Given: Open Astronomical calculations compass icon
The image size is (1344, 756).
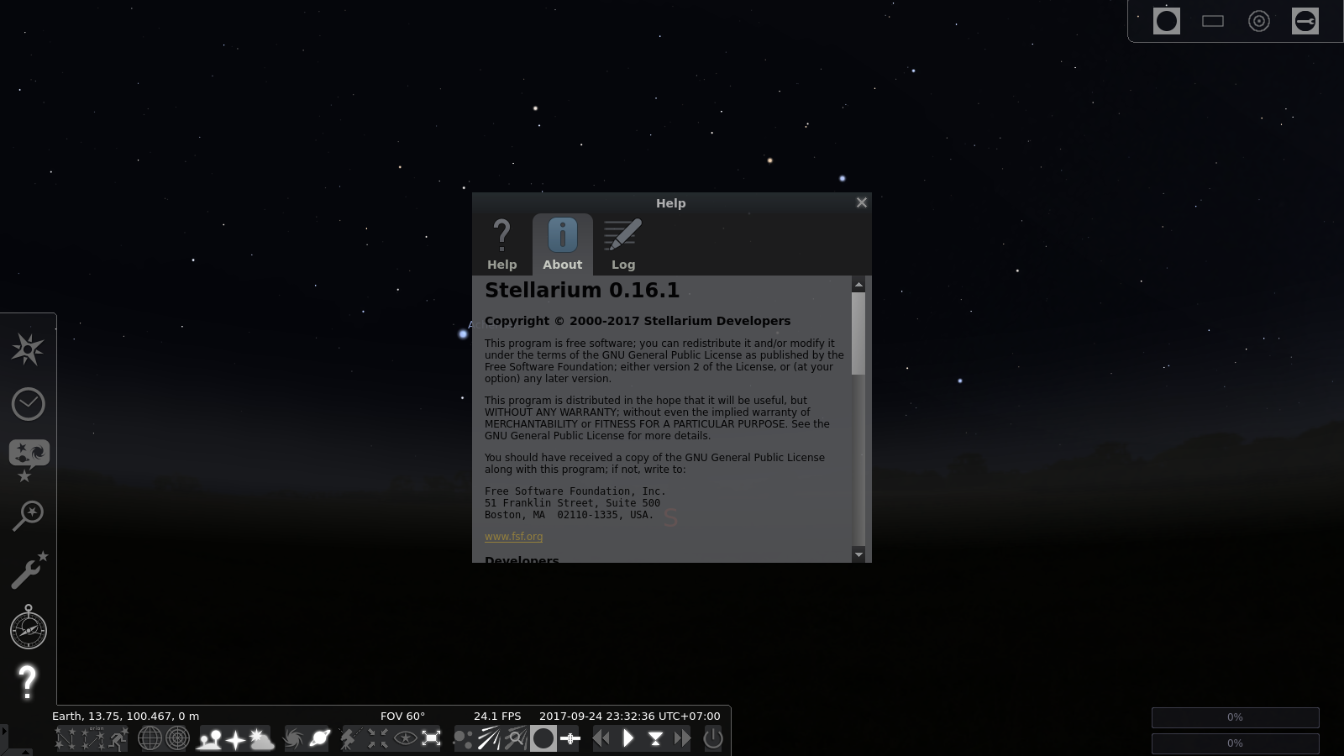Looking at the screenshot, I should click(29, 627).
